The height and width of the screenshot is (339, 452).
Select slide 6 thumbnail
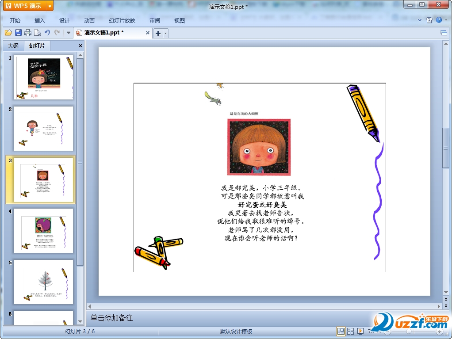[43, 318]
